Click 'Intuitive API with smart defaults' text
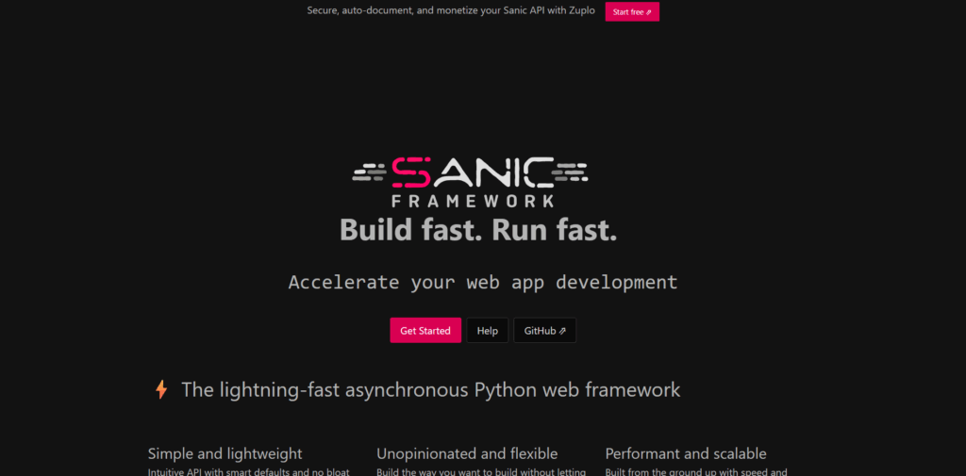966x476 pixels. pyautogui.click(x=249, y=471)
